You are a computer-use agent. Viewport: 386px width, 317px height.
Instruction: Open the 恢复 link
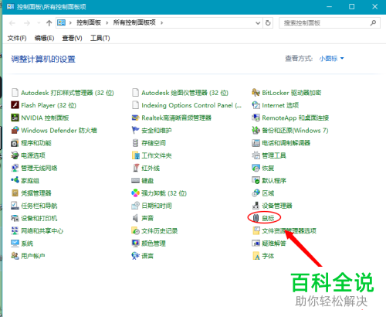268,168
